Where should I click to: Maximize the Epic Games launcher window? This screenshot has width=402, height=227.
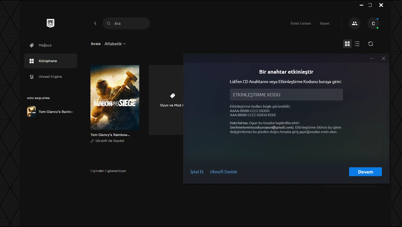click(x=370, y=5)
